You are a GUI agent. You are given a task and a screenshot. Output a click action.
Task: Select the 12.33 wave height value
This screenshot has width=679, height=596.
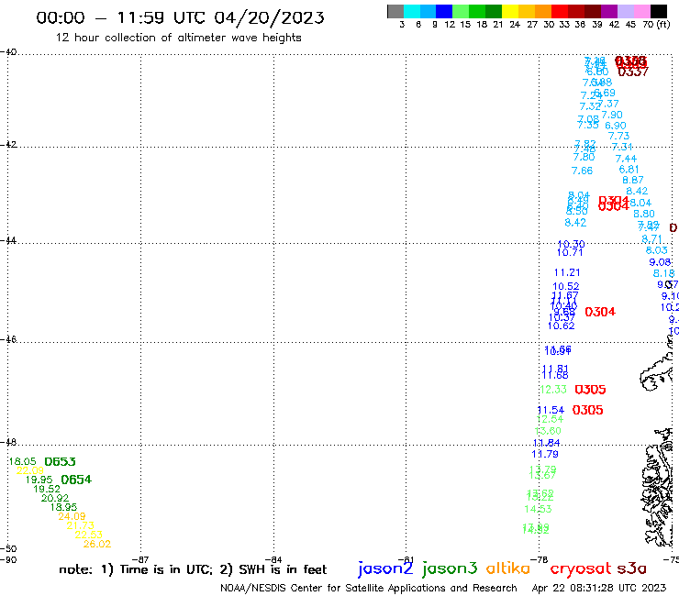[553, 390]
